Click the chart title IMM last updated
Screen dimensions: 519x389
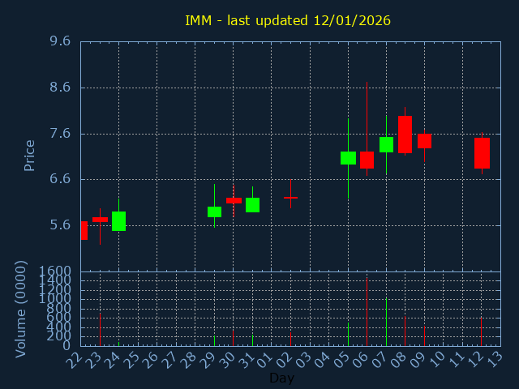coord(287,20)
